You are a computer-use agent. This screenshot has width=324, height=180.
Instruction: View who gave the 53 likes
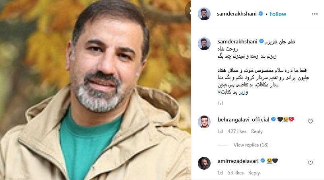point(236,173)
